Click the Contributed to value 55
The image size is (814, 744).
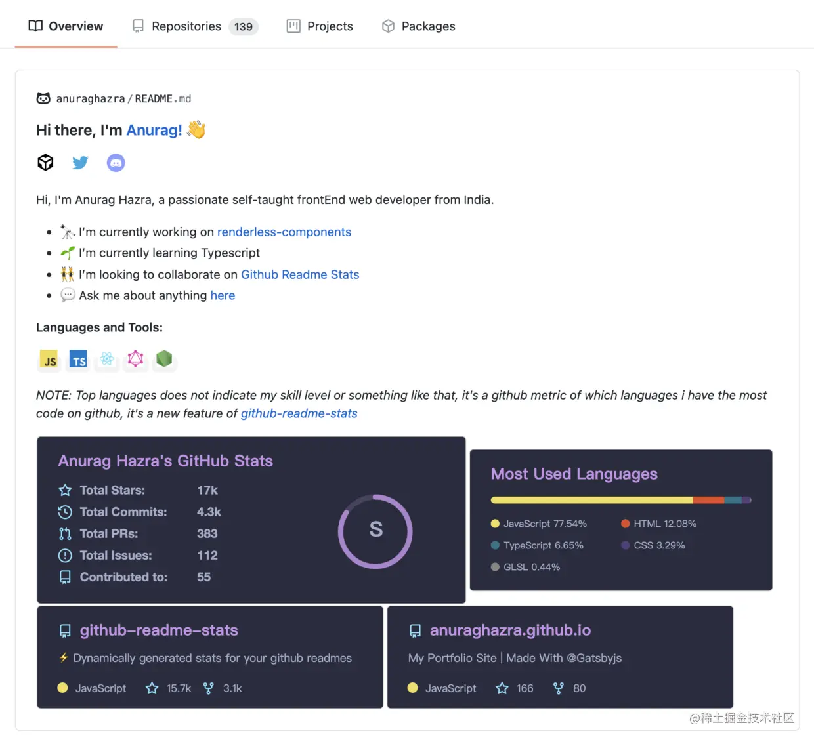point(204,577)
